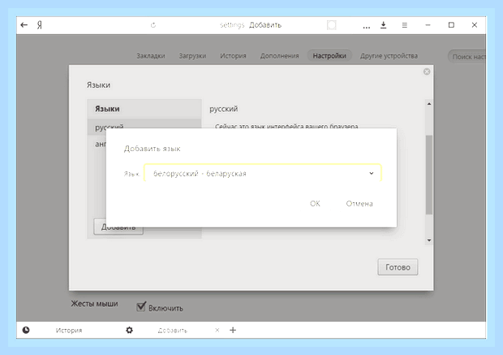Open a new tab with plus
The width and height of the screenshot is (503, 355).
click(233, 330)
